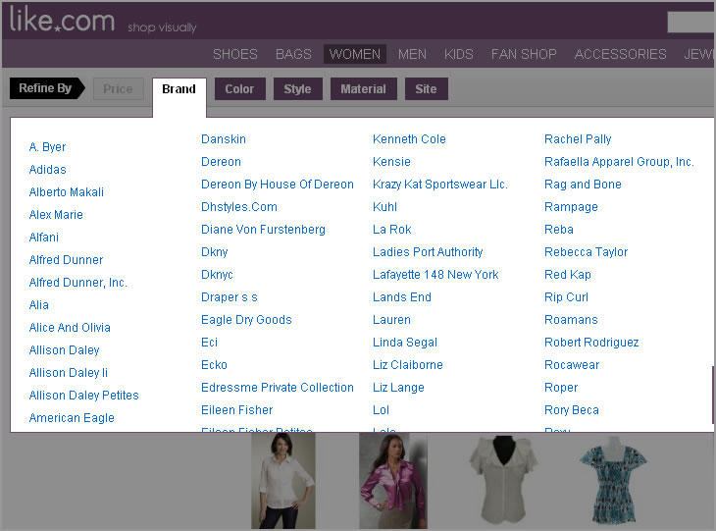
Task: Select the Eileen Fisher brand
Action: [237, 410]
